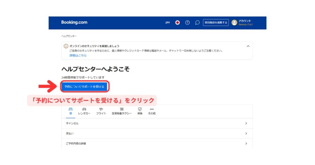This screenshot has height=165, width=315.
Task: Click the car icon for レンタカー
Action: [84, 109]
